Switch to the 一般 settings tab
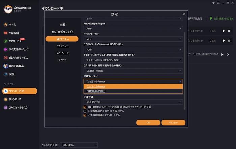Viewport: 236px width, 149px height. (63, 24)
